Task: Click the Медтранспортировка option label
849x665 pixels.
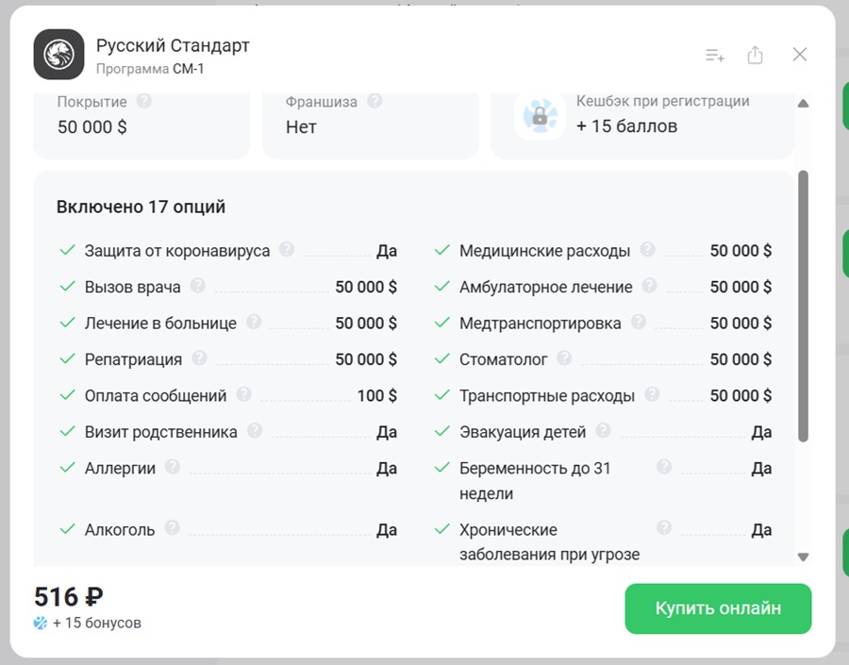Action: point(541,324)
